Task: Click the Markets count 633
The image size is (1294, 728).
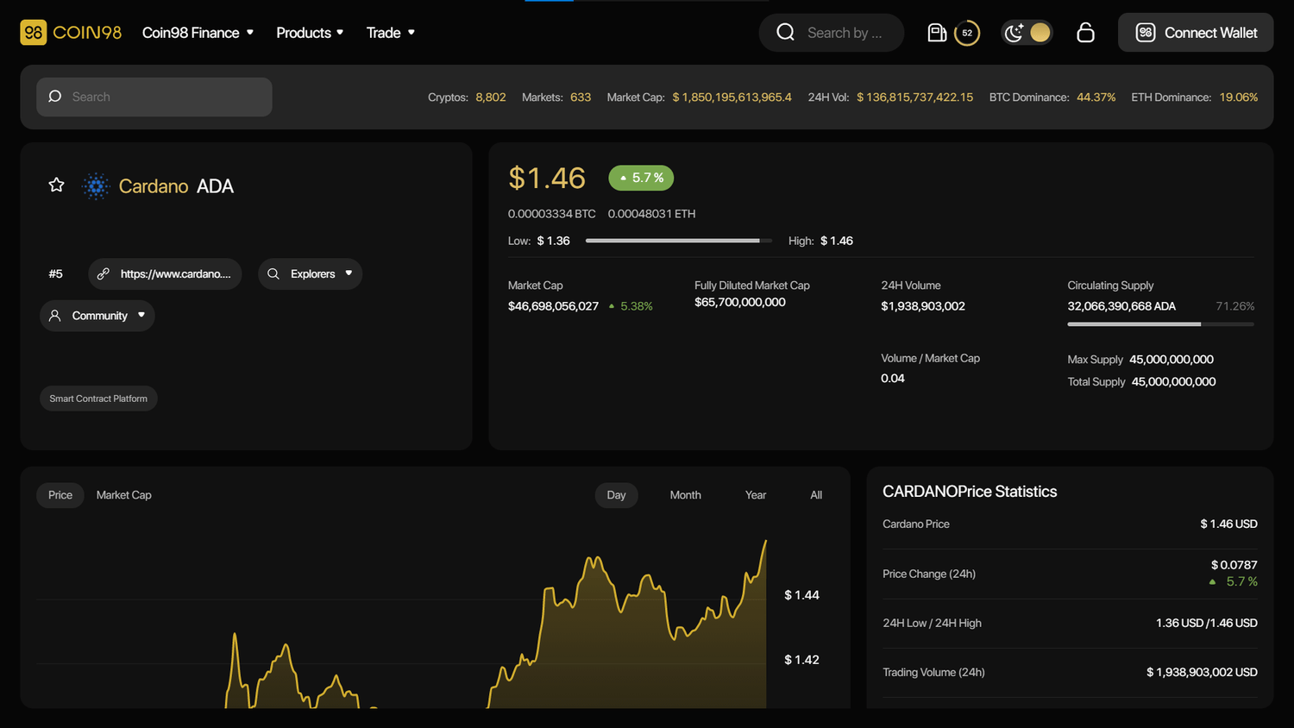Action: (x=581, y=97)
